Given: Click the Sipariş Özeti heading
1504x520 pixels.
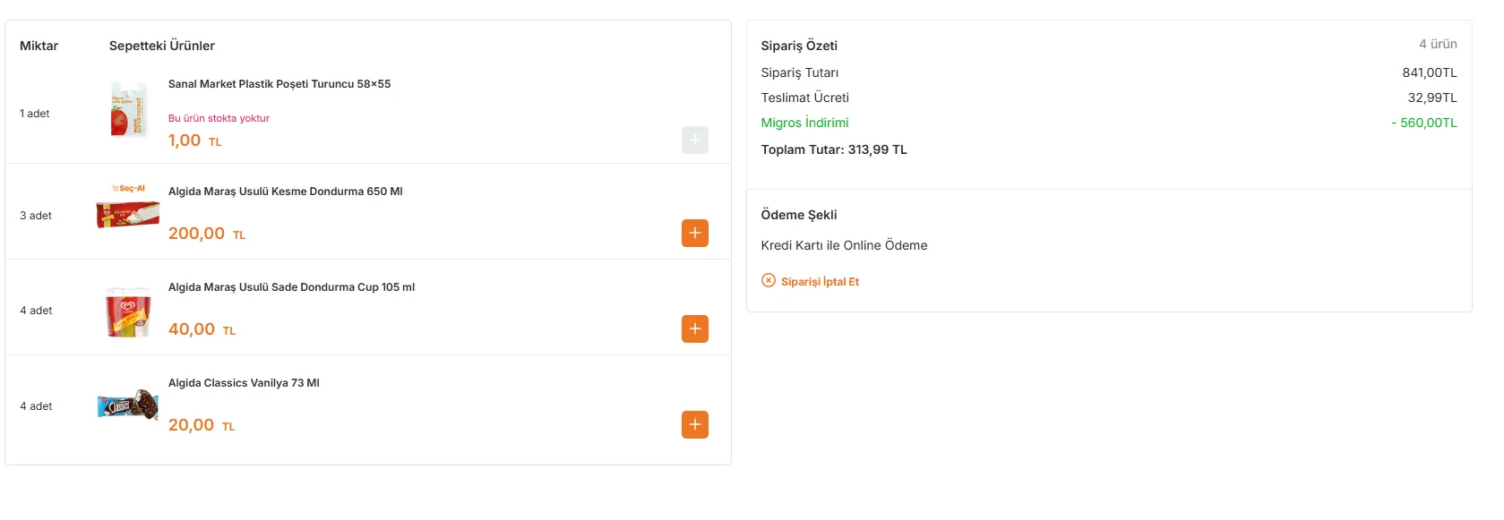Looking at the screenshot, I should (798, 46).
